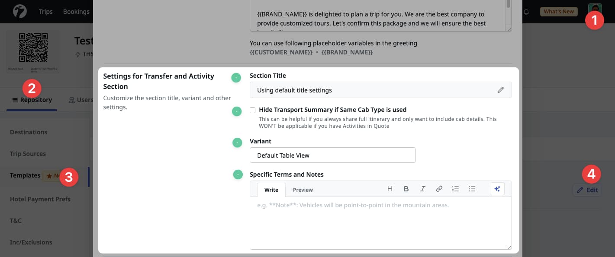
Task: Click the Edit button
Action: [587, 190]
